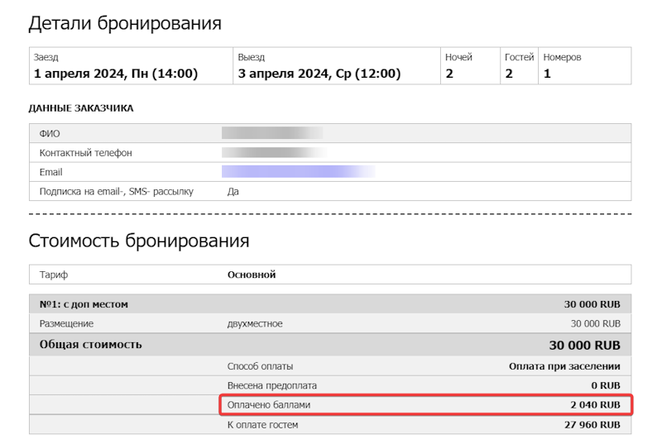Click subscription value 'Да'
This screenshot has width=662, height=444.
tap(233, 192)
